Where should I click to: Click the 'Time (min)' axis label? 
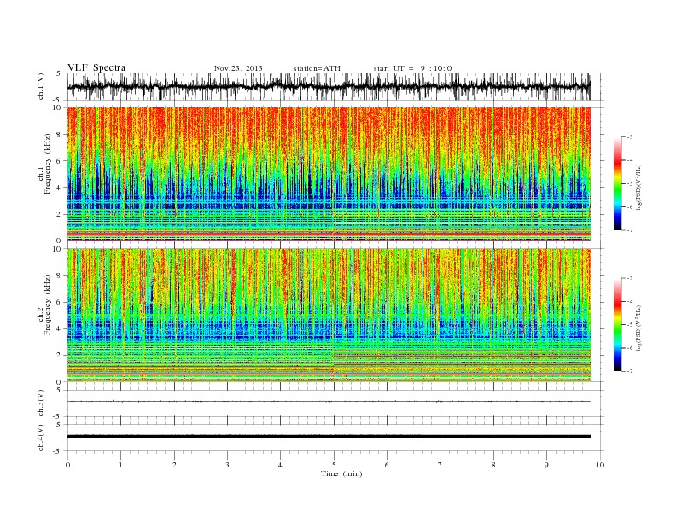tap(341, 473)
